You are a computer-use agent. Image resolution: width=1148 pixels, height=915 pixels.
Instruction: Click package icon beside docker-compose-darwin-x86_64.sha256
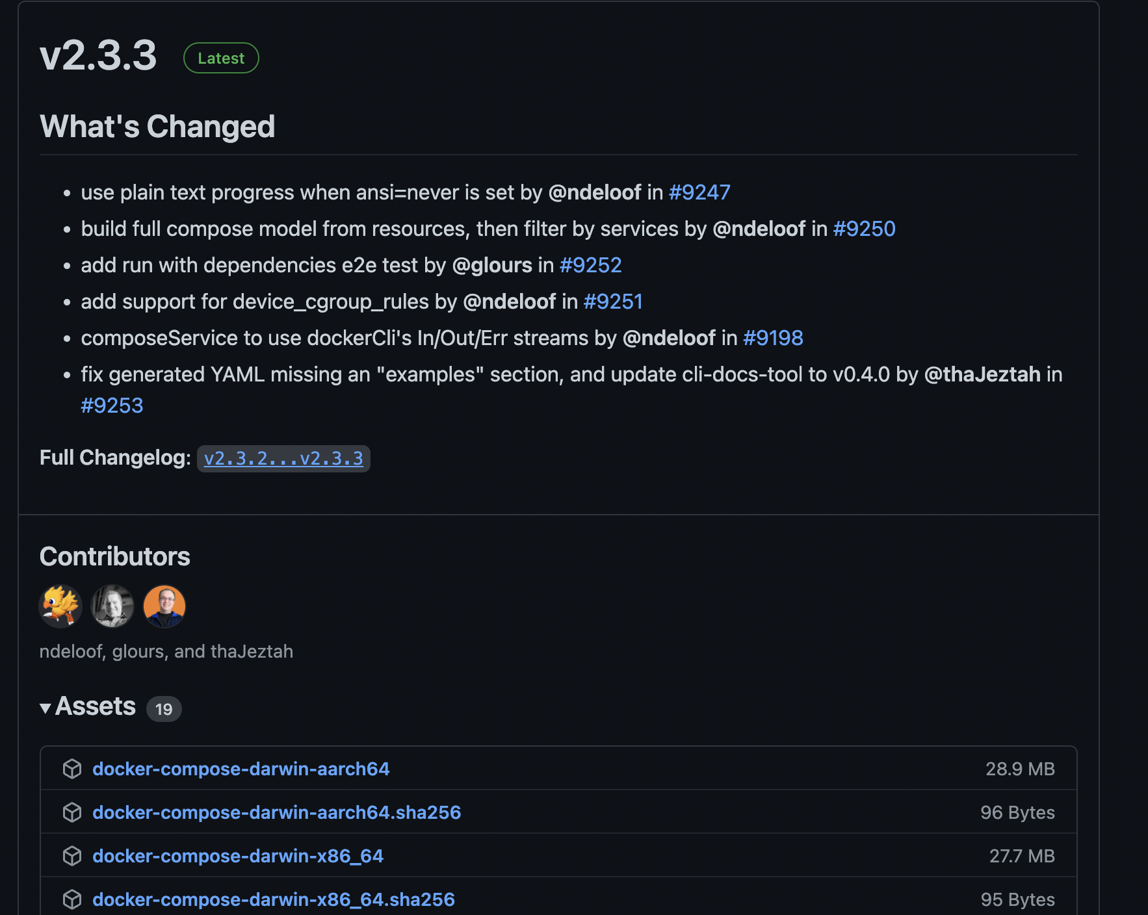72,899
